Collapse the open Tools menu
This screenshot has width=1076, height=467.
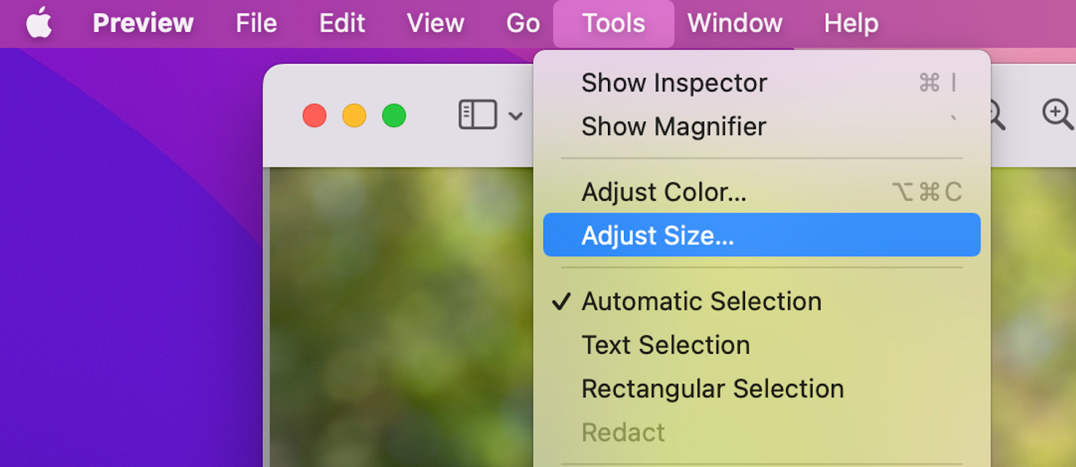(613, 24)
